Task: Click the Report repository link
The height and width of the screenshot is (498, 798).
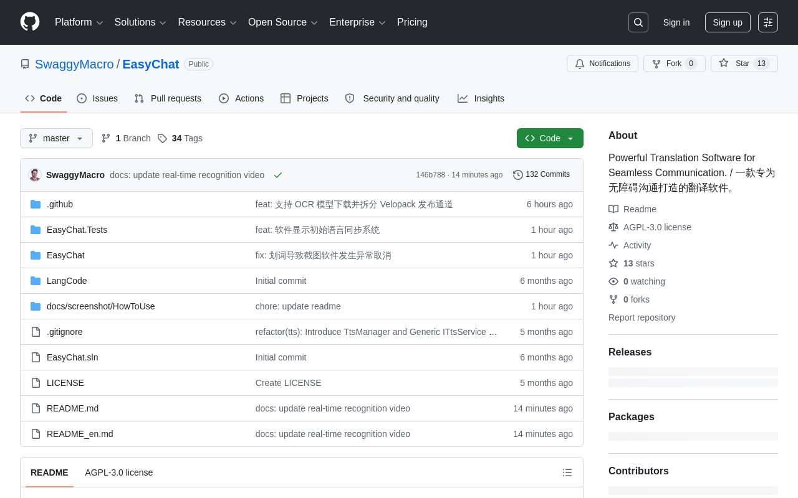Action: 642,317
